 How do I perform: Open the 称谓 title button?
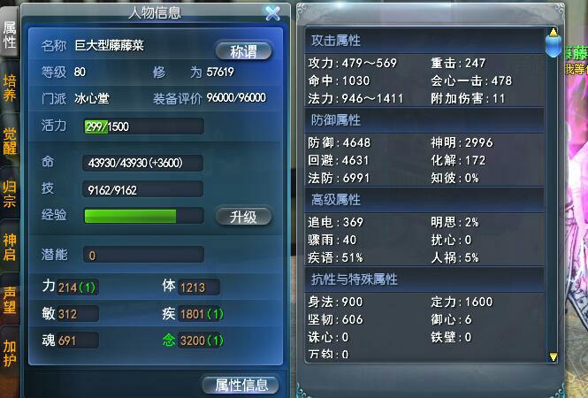click(243, 51)
